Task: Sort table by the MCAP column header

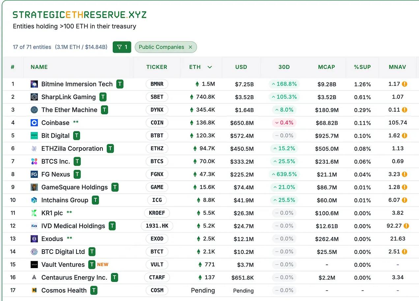Action: pos(326,67)
